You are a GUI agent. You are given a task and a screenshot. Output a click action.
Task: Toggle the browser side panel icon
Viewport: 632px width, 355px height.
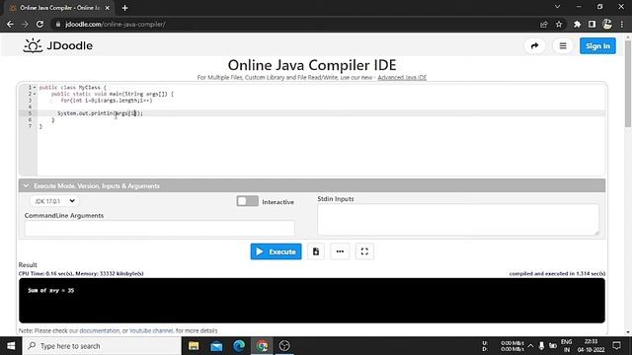(x=592, y=24)
